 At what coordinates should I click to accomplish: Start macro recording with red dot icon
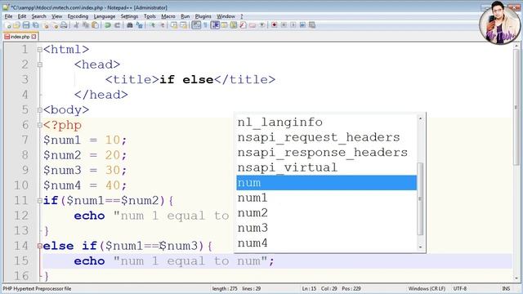[x=275, y=25]
